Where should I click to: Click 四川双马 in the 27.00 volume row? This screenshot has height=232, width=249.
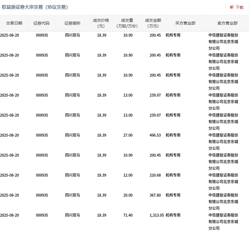point(73,135)
